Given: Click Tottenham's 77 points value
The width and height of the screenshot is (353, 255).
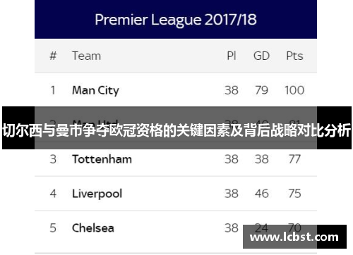Looking at the screenshot, I should [x=294, y=159].
